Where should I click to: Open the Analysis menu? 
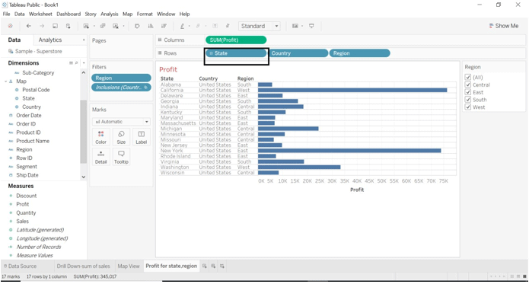tap(110, 14)
